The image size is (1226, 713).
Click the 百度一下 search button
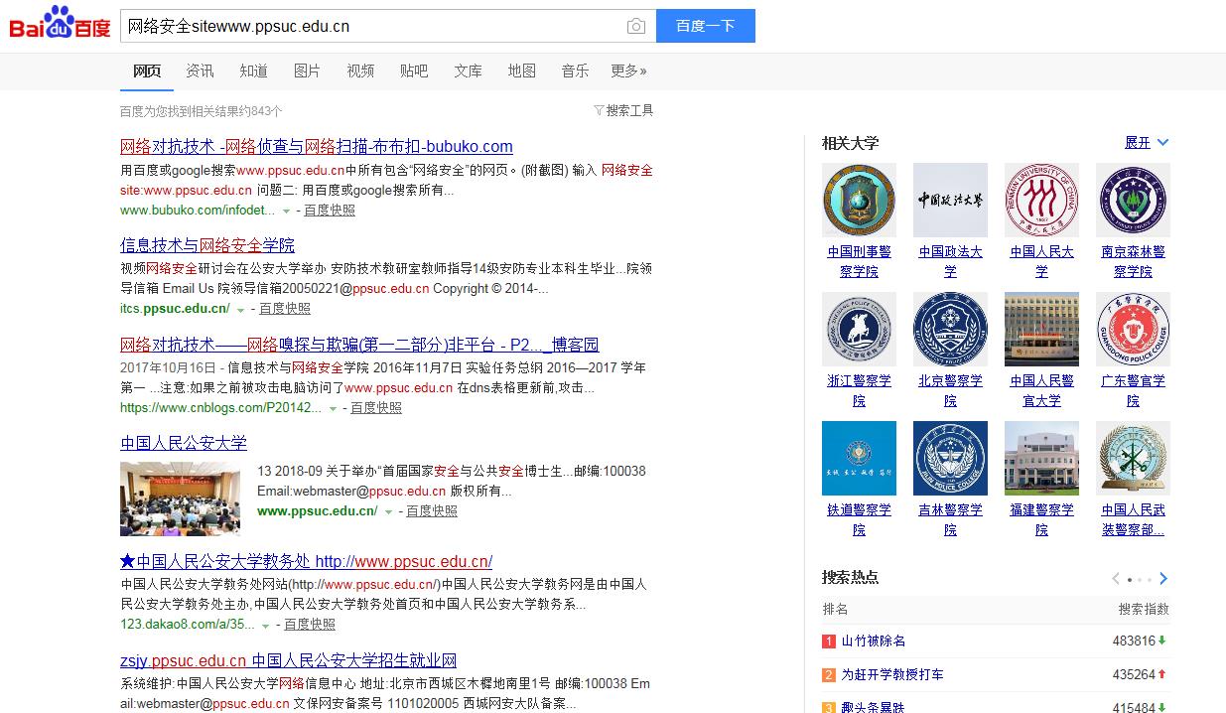(706, 26)
